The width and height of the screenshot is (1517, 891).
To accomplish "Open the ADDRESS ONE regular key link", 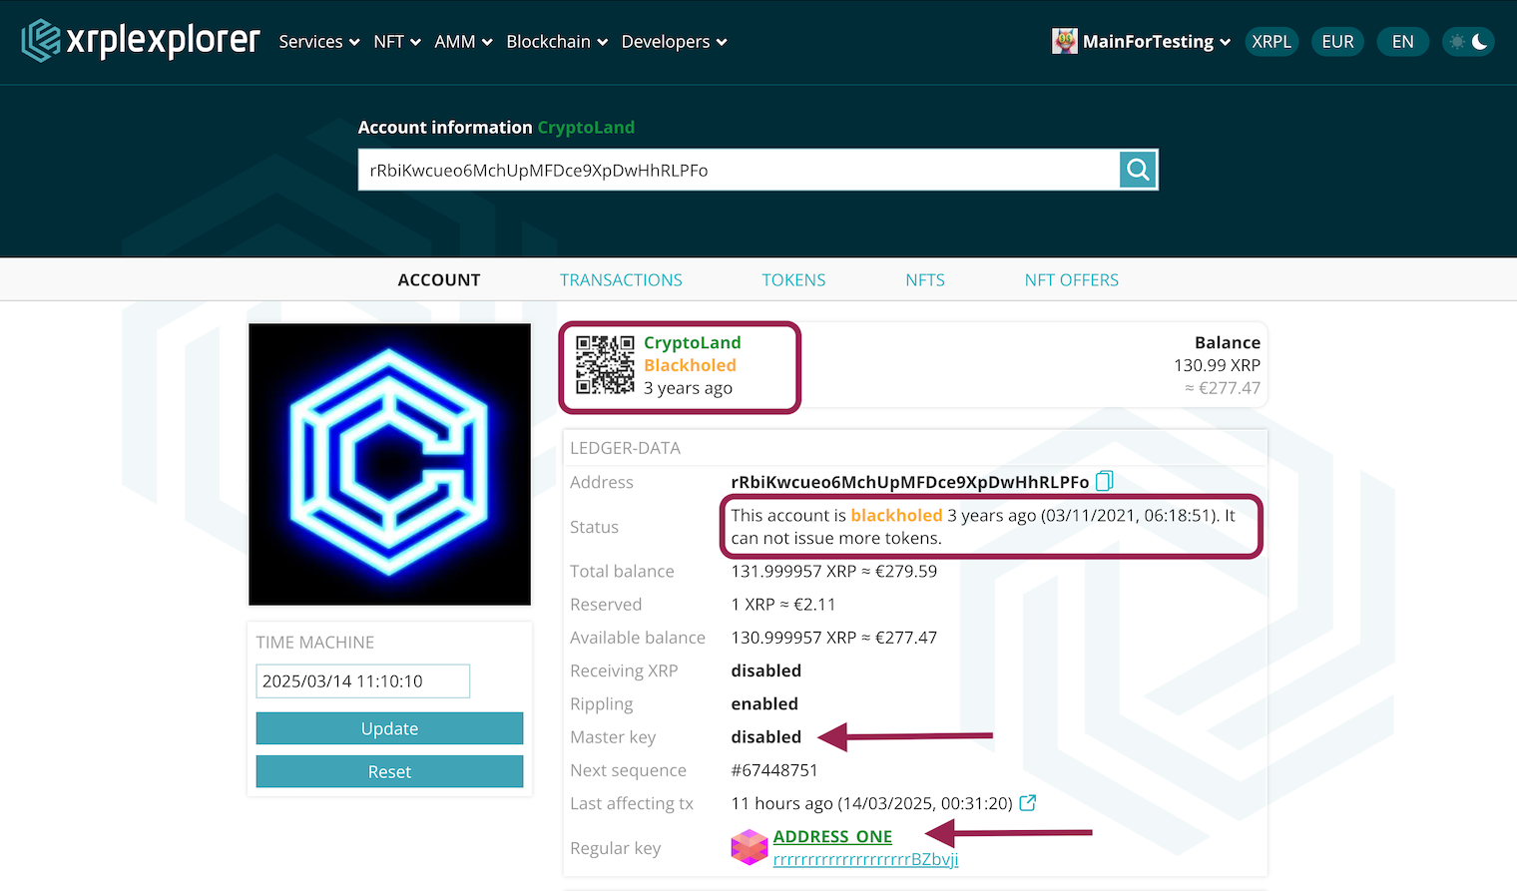I will click(832, 836).
